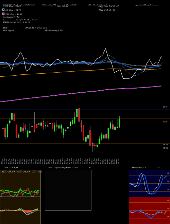This screenshot has width=170, height=224.
Task: Click the 'SI 14/3: 44.06 / 52.24' value
Action: tap(27, 20)
